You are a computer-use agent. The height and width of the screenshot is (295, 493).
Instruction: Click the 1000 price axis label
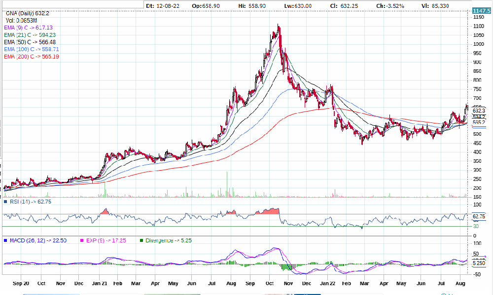tap(479, 44)
